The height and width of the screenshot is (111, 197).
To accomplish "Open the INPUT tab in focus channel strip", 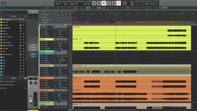I will coord(33,12).
